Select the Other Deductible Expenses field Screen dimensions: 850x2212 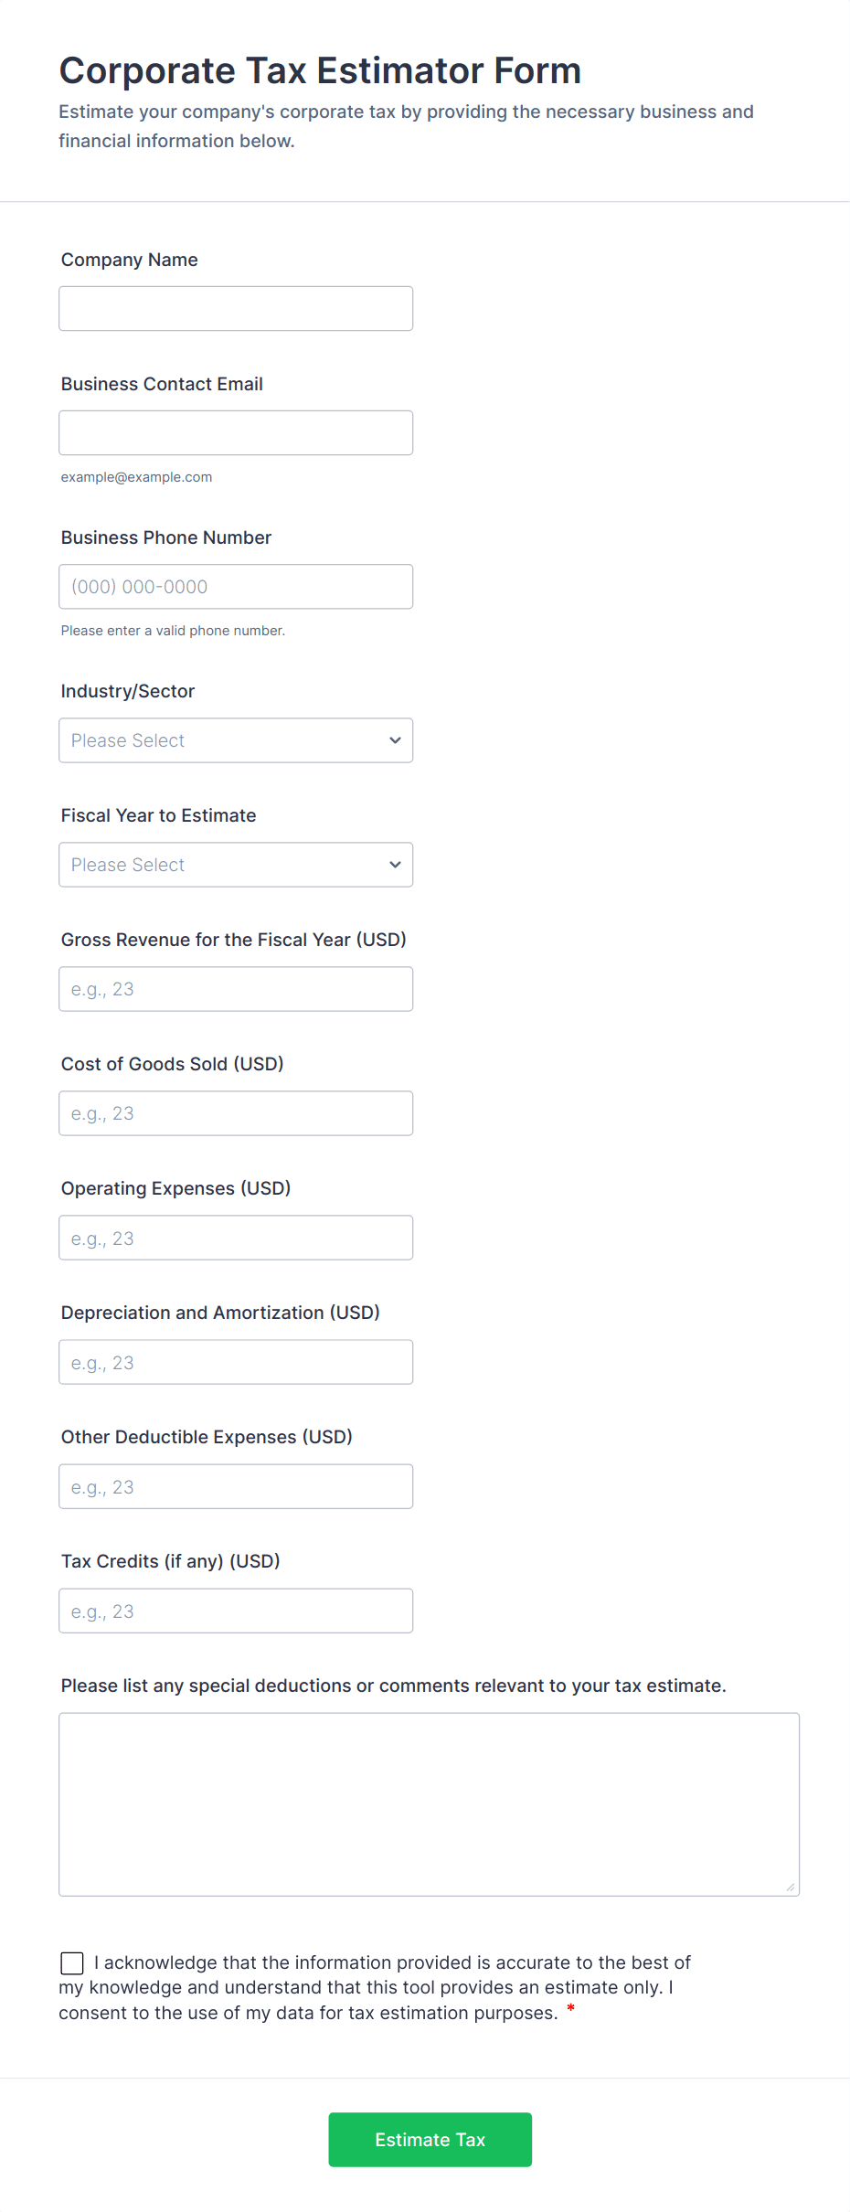pos(236,1486)
